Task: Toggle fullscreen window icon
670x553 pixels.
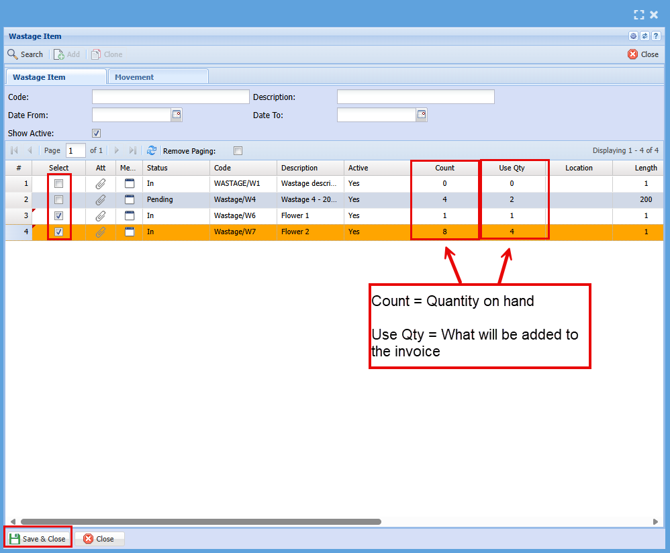Action: coord(639,15)
